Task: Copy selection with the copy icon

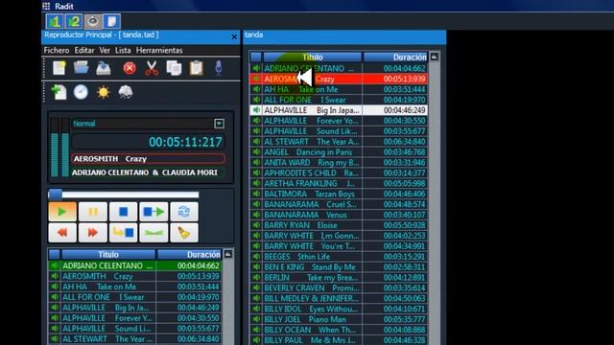Action: pyautogui.click(x=174, y=68)
